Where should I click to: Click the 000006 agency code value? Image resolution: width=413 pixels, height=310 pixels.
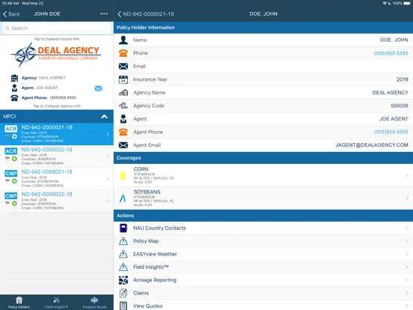coord(400,106)
